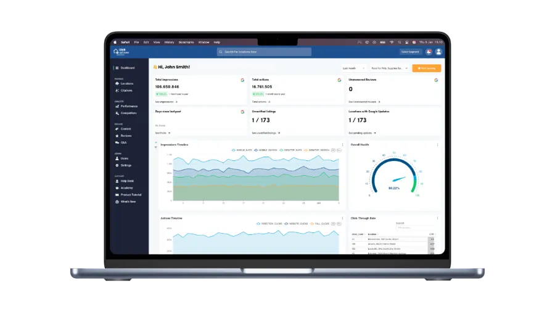
Task: Click Google icon on Unanswered Reviews card
Action: coord(436,80)
